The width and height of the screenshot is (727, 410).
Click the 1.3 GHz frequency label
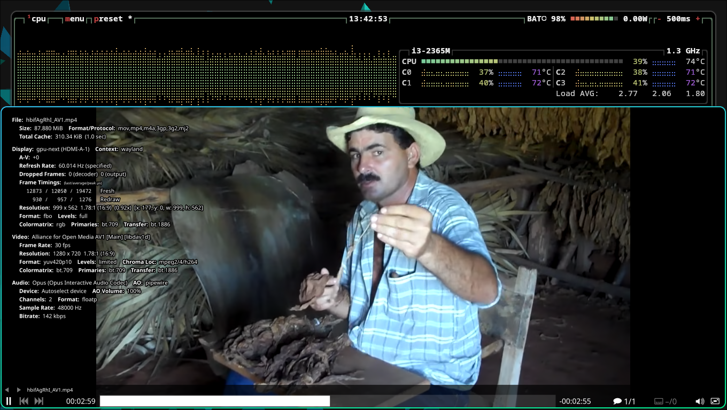pos(683,51)
